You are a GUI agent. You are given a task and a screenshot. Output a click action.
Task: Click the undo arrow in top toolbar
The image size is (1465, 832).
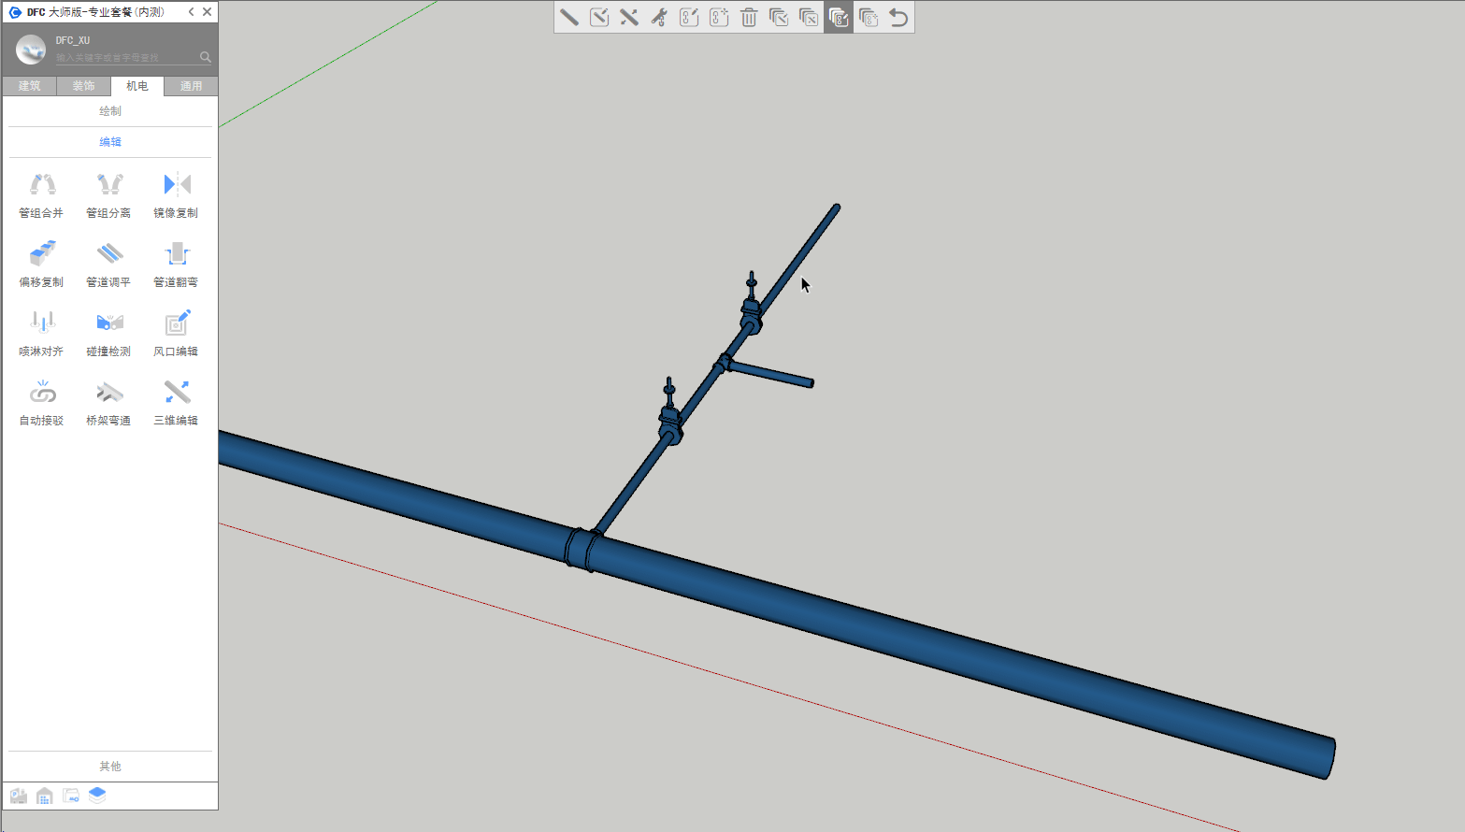(x=898, y=18)
